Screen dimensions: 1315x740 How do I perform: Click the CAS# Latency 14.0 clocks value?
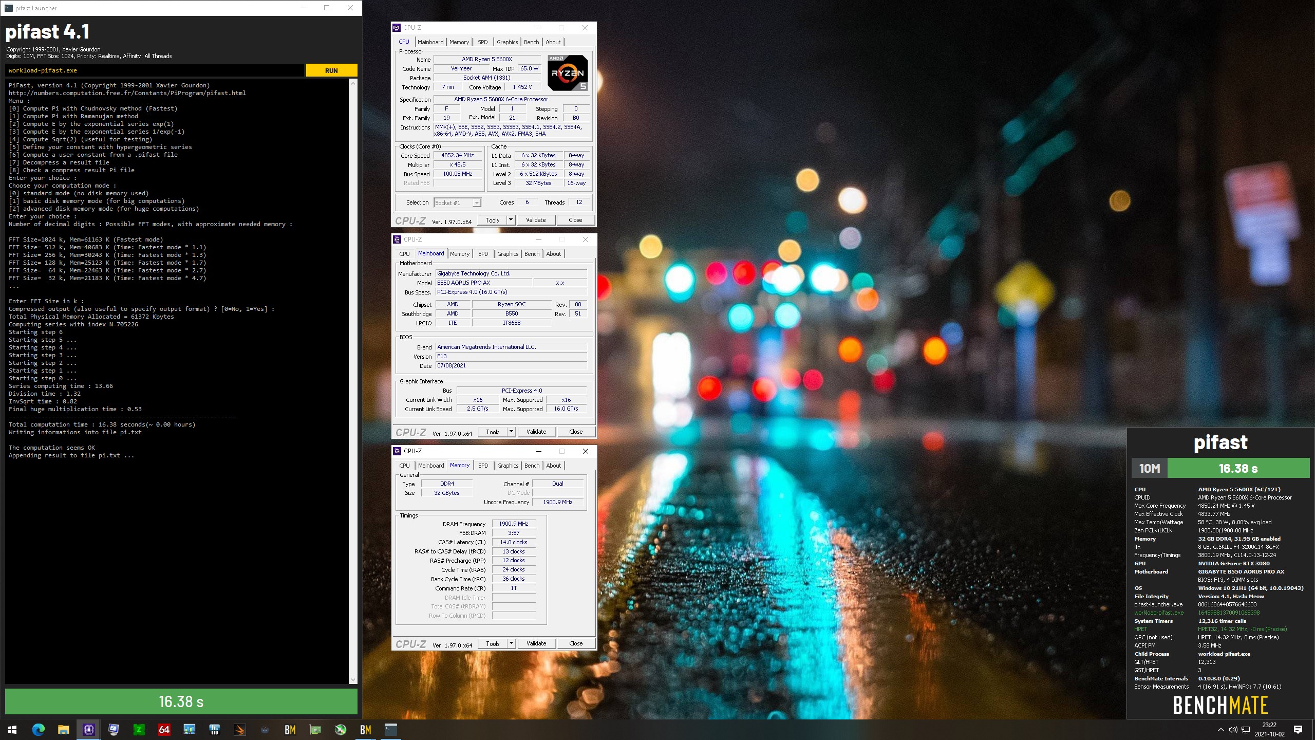tap(514, 542)
